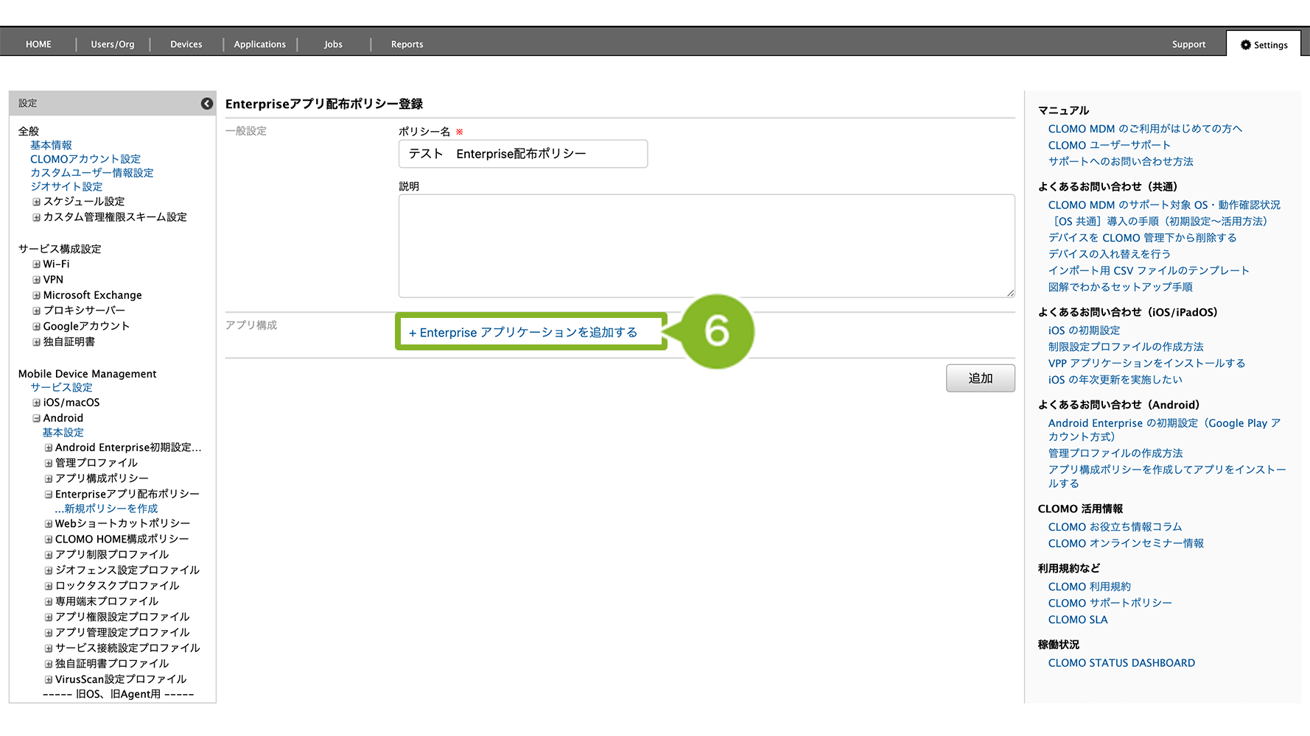Collapse the 設定 sidebar with arrow icon
The height and width of the screenshot is (736, 1310).
coord(207,104)
